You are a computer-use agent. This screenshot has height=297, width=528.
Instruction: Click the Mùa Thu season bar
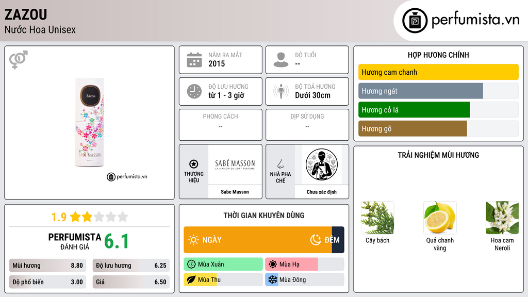point(223,279)
